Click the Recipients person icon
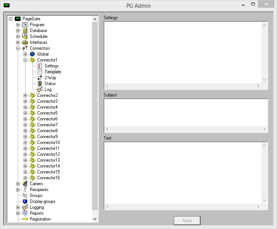Screen dimensions: 277x229 tap(25, 190)
